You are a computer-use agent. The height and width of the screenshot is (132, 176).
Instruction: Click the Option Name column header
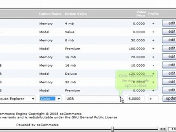coord(50,14)
